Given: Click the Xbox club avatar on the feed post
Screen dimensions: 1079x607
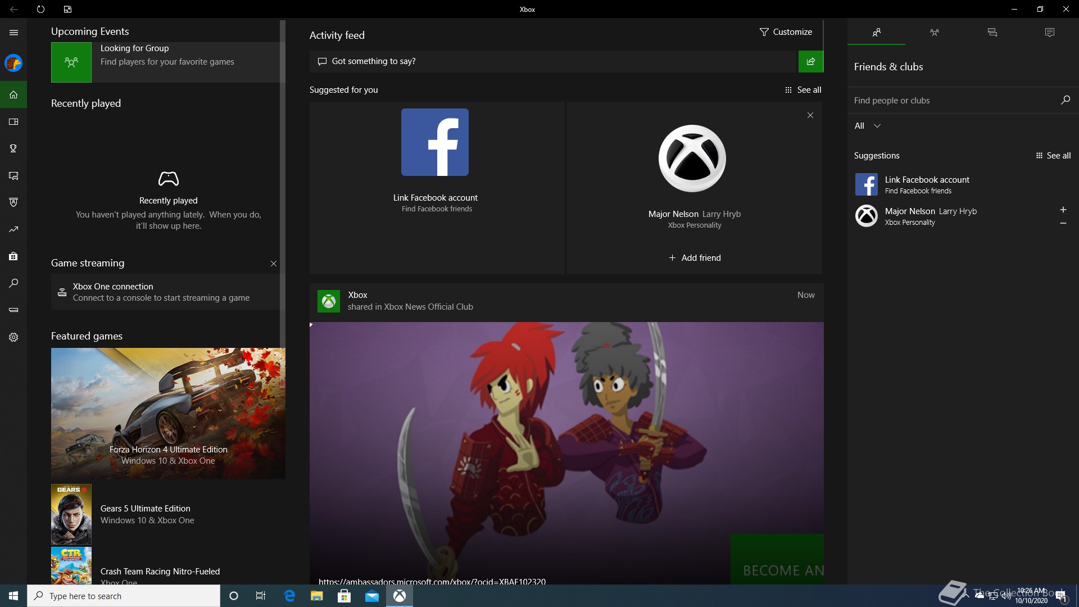Looking at the screenshot, I should (329, 301).
